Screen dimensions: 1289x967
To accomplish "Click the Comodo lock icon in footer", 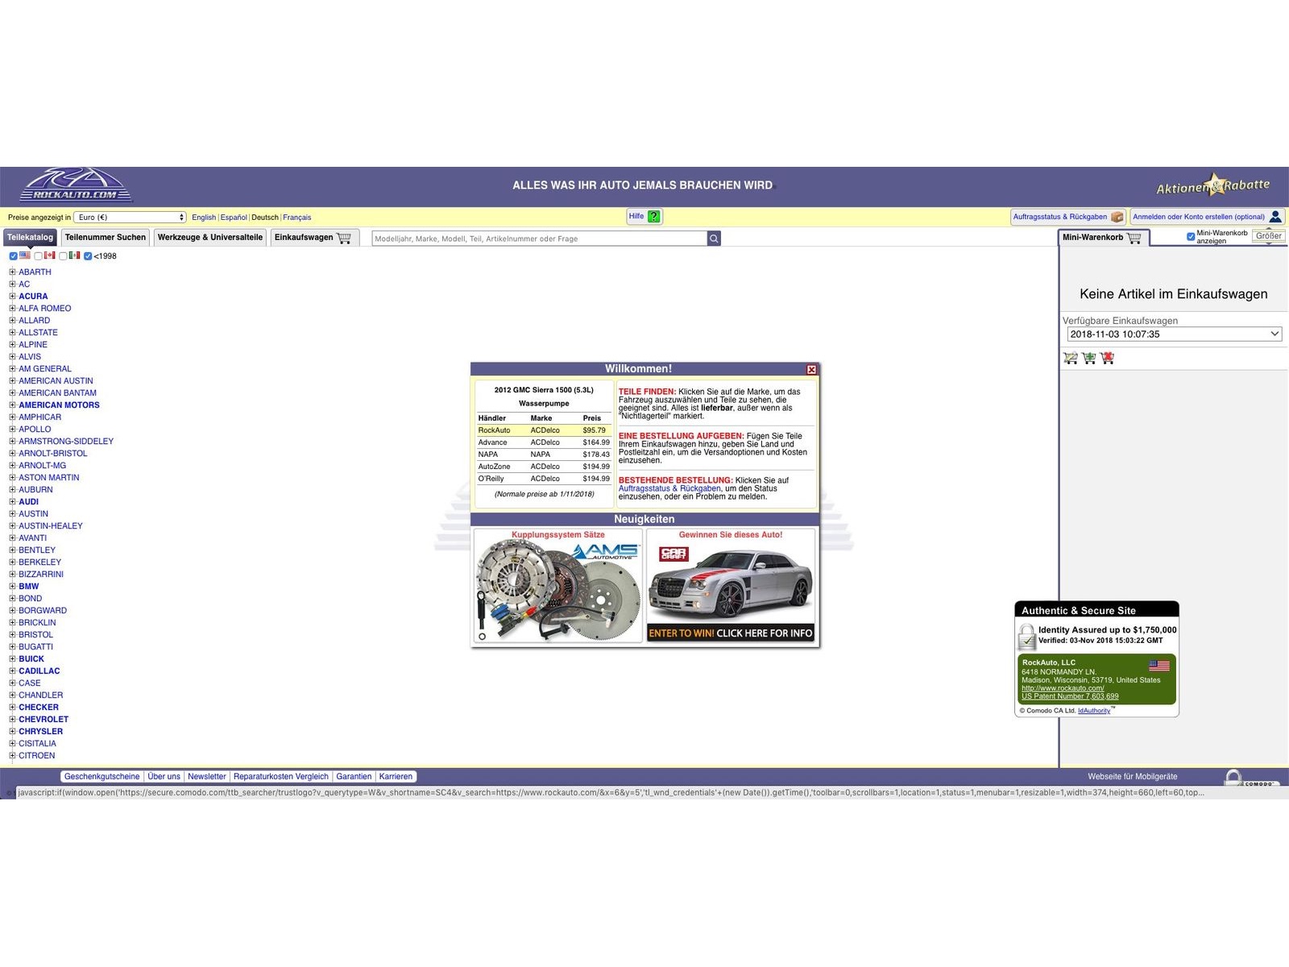I will [1233, 778].
